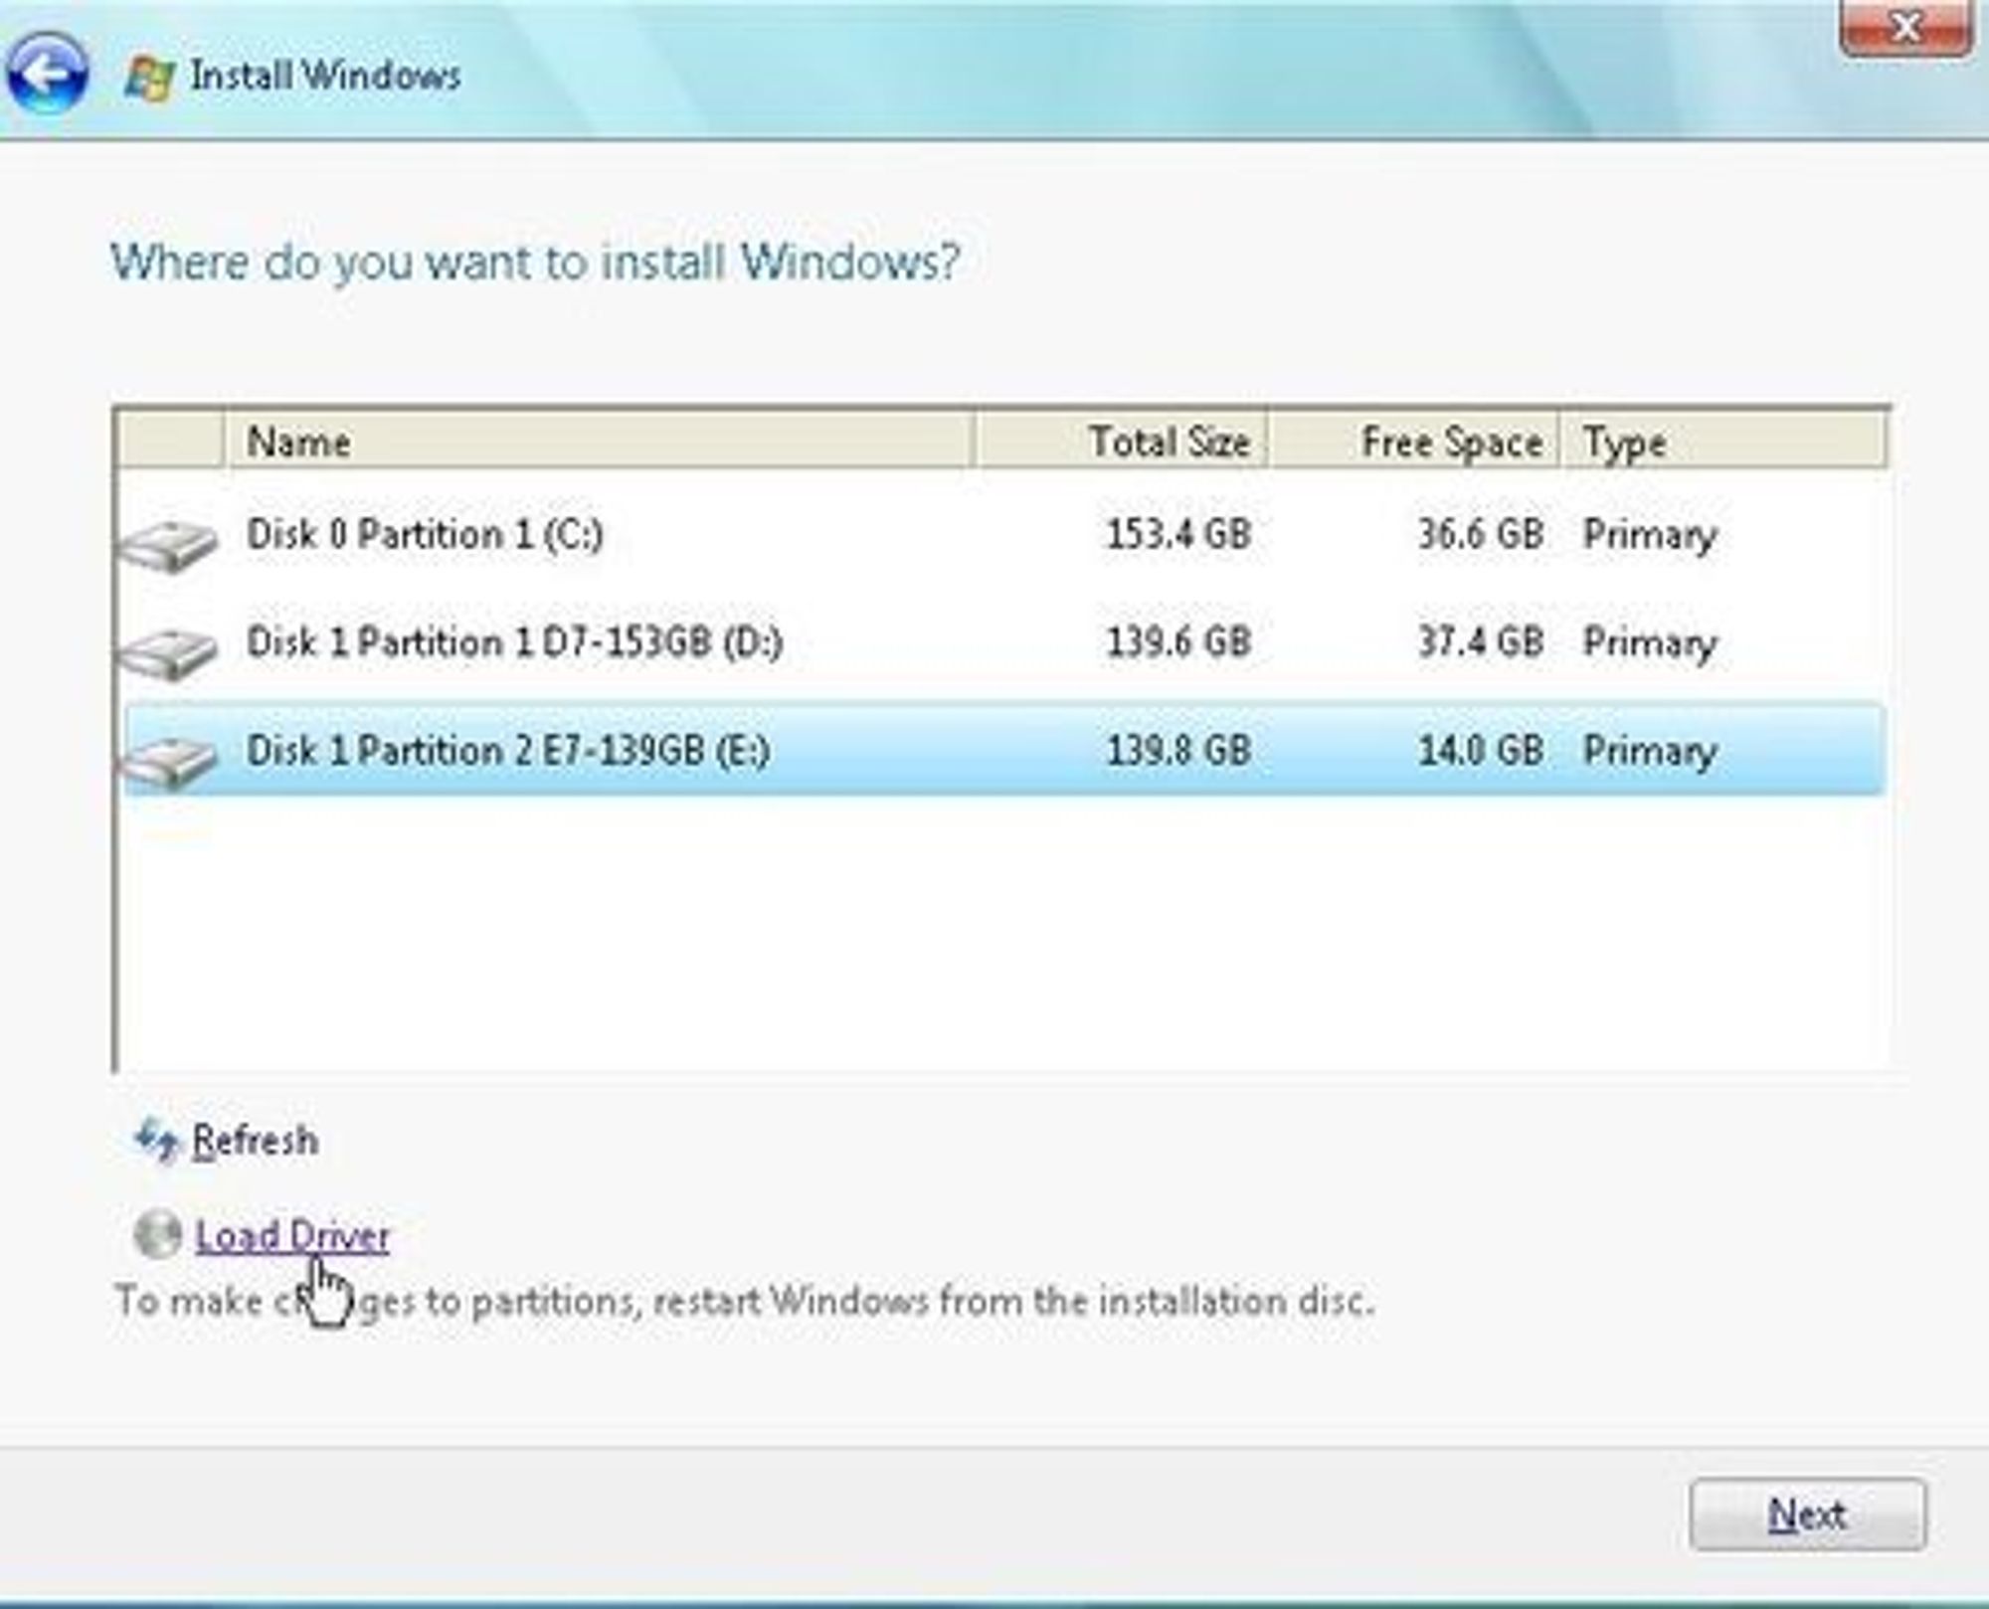Refresh the partition list
Viewport: 1989px width, 1609px height.
click(255, 1140)
